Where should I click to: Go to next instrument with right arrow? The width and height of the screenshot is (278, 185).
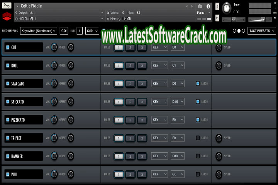[192, 7]
